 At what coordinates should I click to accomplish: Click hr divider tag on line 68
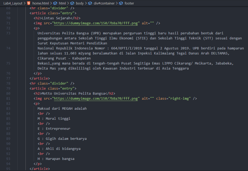[x=52, y=8]
